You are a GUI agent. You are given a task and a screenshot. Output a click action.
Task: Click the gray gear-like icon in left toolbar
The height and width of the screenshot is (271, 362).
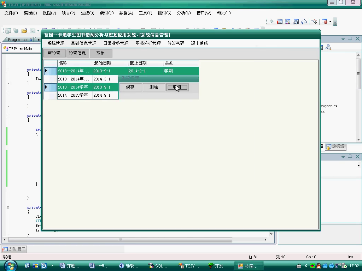coord(16,31)
